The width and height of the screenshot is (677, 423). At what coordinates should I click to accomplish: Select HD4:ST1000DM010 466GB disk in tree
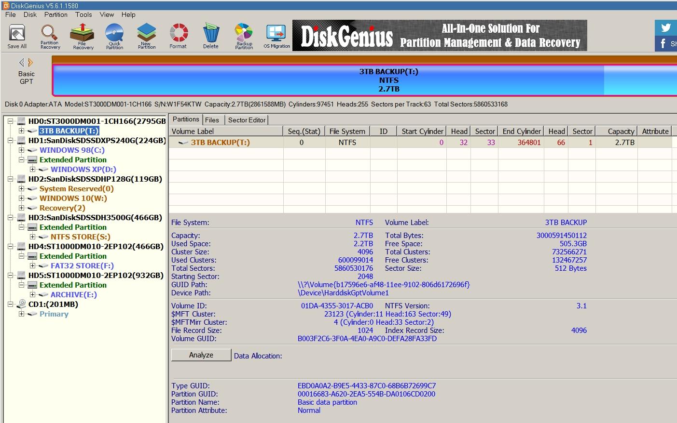[x=96, y=247]
